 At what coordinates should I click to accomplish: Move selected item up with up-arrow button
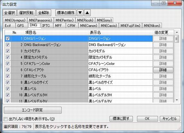(87, 13)
